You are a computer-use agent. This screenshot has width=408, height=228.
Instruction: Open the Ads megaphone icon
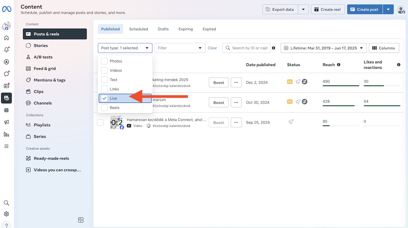click(6, 122)
